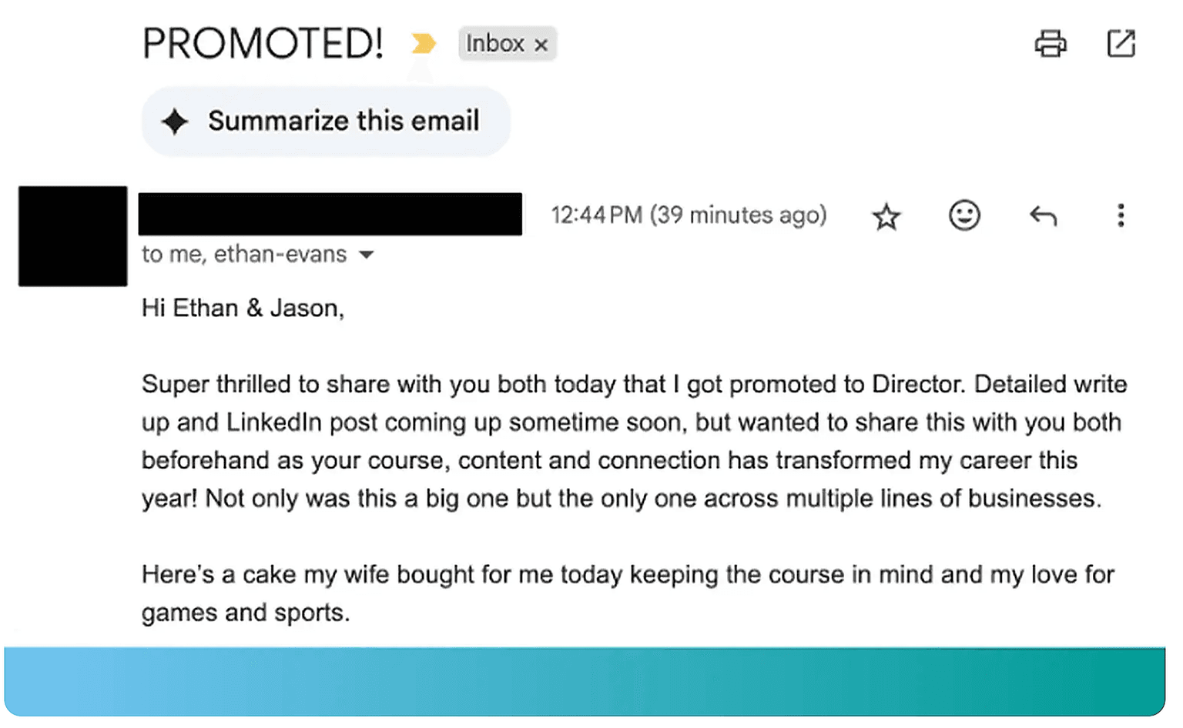Click the sparkle icon beside Summarize
This screenshot has height=728, width=1183.
click(175, 122)
